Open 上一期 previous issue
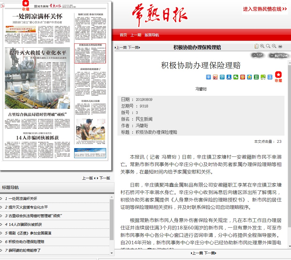 point(136,35)
